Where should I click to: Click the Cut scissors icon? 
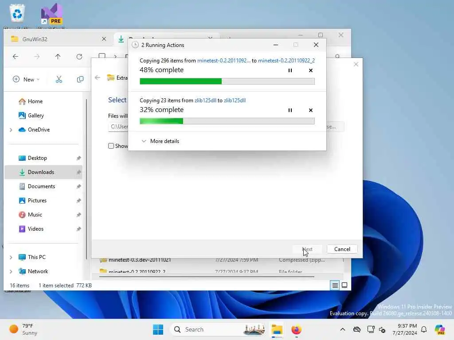coord(59,80)
